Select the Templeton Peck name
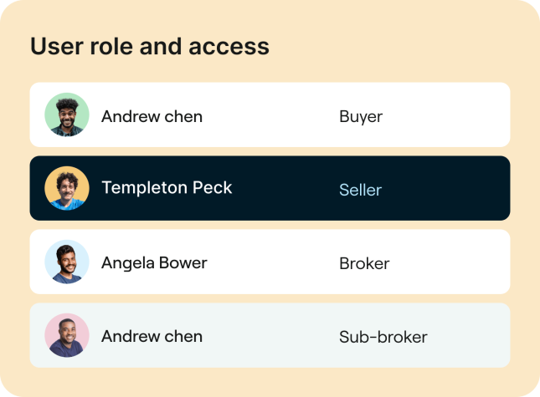The height and width of the screenshot is (397, 540). [167, 188]
